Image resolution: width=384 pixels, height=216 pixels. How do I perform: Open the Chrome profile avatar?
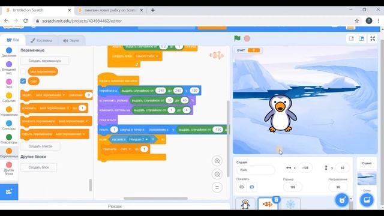[x=369, y=21]
